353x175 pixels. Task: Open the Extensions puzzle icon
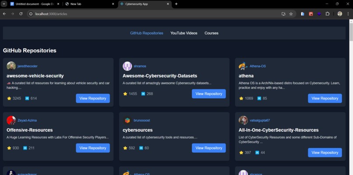(x=328, y=14)
